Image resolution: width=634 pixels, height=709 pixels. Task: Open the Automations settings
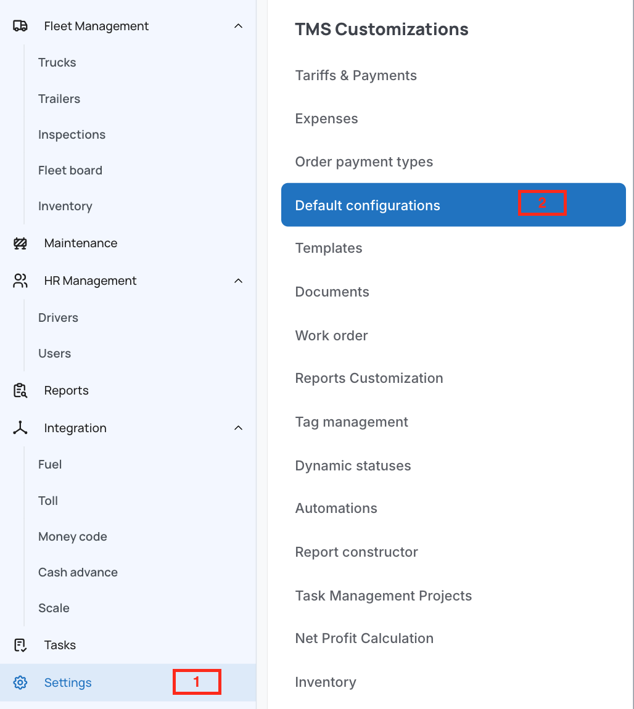(336, 508)
